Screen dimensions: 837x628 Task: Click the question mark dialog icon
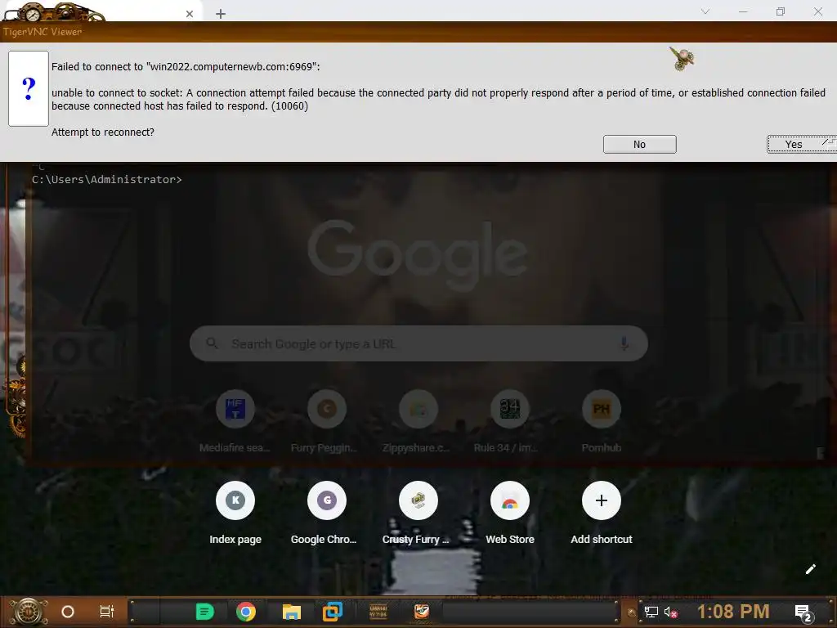pyautogui.click(x=29, y=88)
